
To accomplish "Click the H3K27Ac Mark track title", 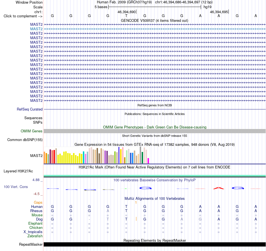I will click(x=154, y=167).
